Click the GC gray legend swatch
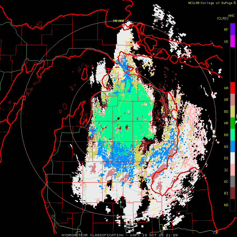Viewport: 237px width, 237px height. [x=233, y=182]
